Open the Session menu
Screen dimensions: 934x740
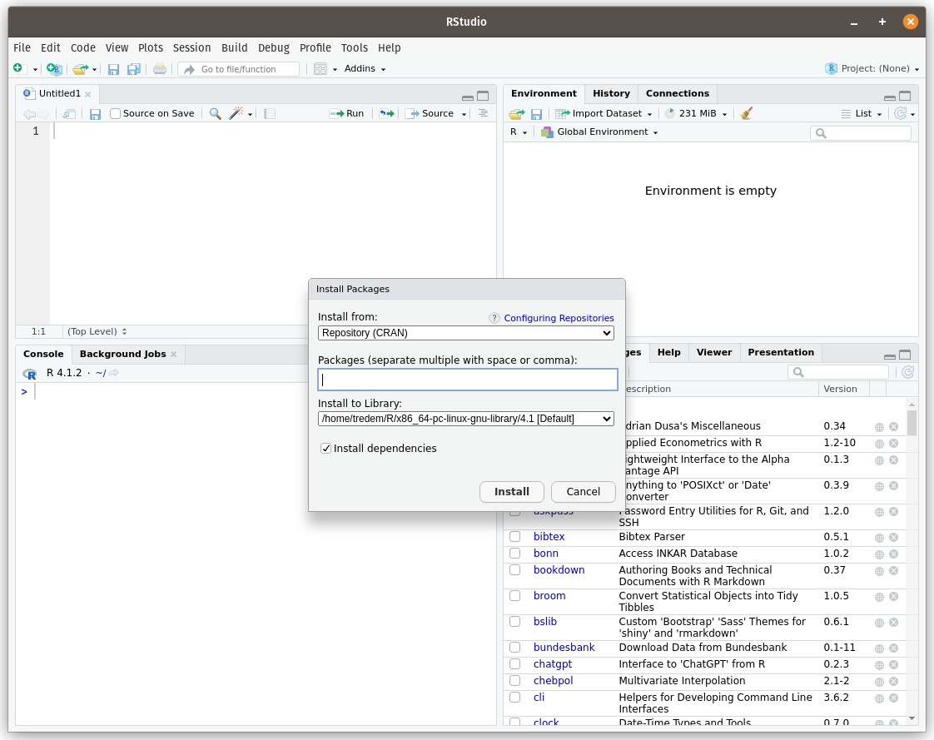[x=191, y=48]
